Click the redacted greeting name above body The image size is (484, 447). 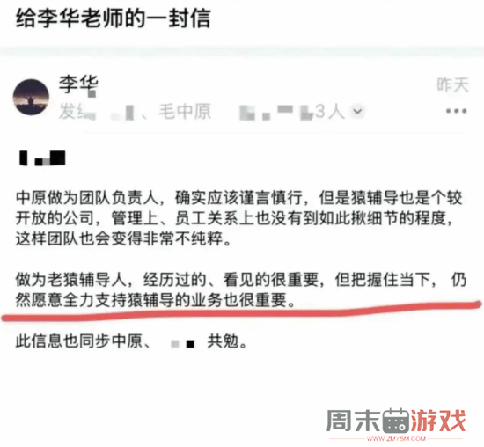42,158
